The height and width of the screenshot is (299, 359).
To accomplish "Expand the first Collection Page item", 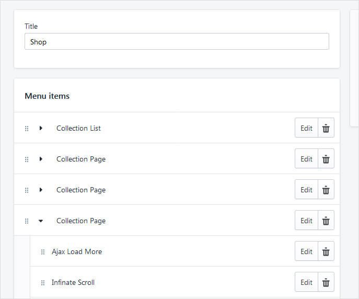I will click(41, 159).
